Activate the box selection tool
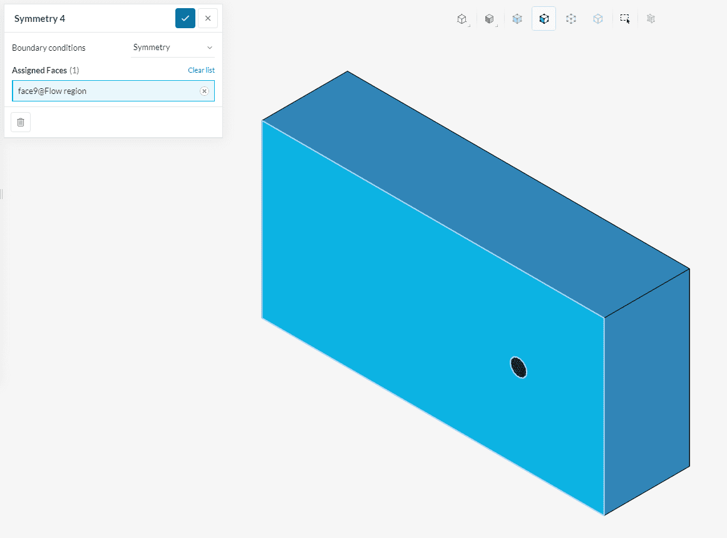727x538 pixels. click(x=625, y=19)
